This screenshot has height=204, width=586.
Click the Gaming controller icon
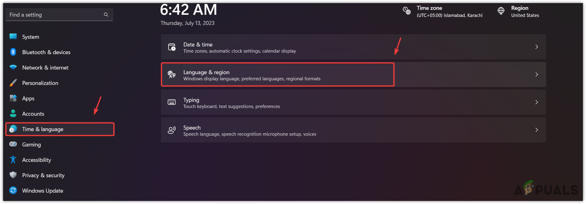click(13, 144)
